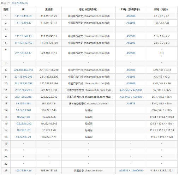179x176 pixels.
Task: Open the AS9318 link in hop 13
Action: (131, 103)
